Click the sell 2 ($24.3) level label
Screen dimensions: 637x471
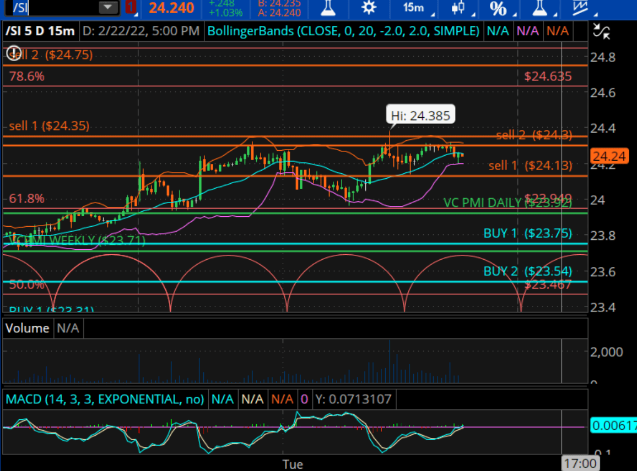coord(534,135)
